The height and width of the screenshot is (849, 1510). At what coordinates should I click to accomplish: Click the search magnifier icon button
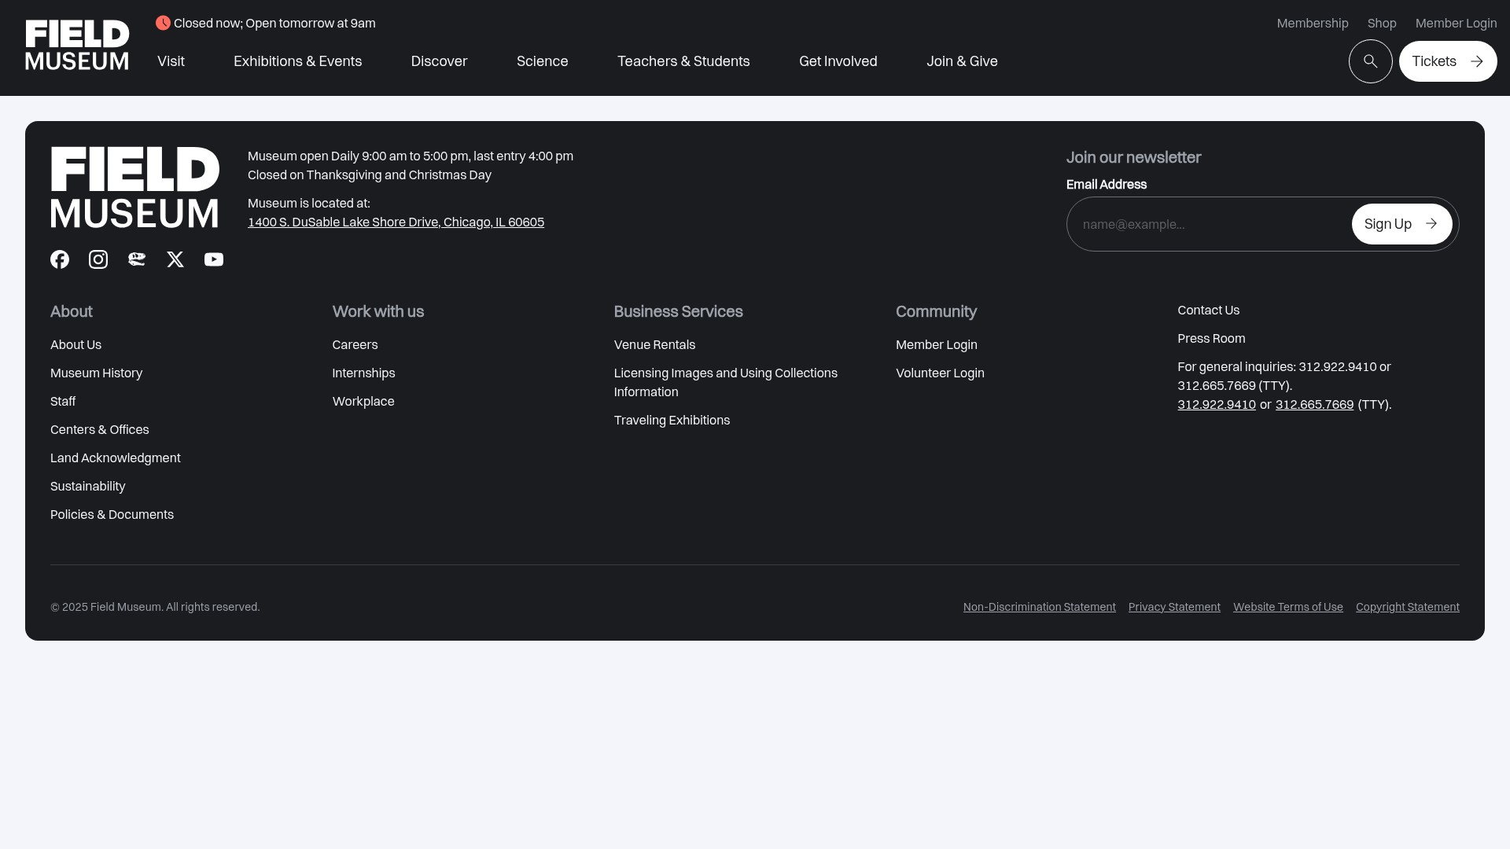(x=1371, y=61)
